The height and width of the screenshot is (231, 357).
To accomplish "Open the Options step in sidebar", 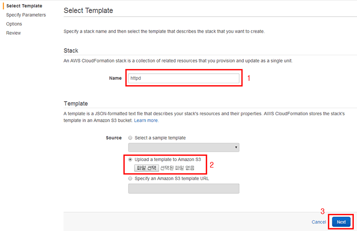I will 14,24.
